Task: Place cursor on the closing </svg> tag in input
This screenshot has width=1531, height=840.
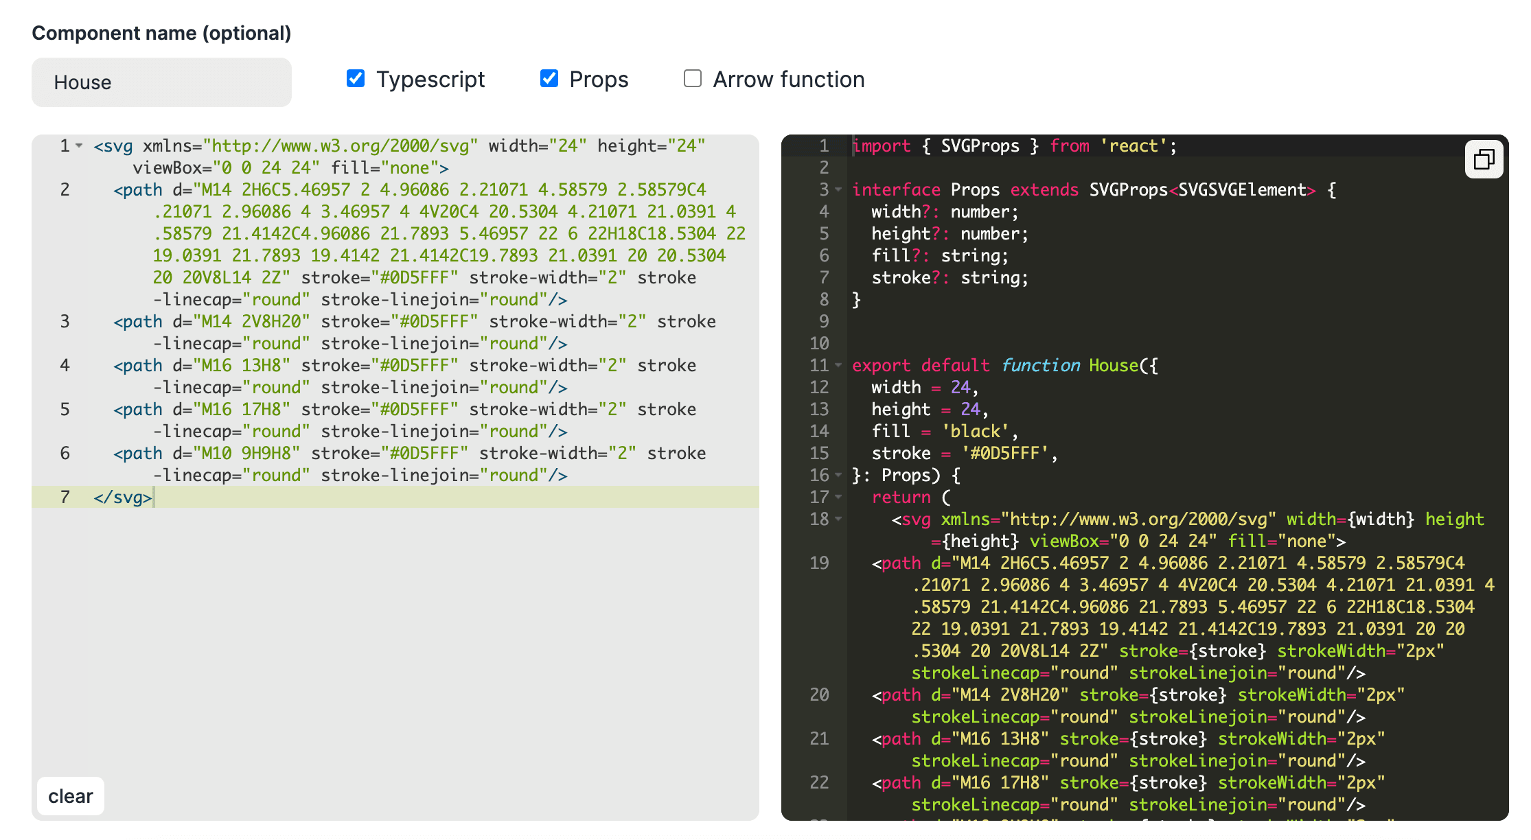Action: (123, 497)
